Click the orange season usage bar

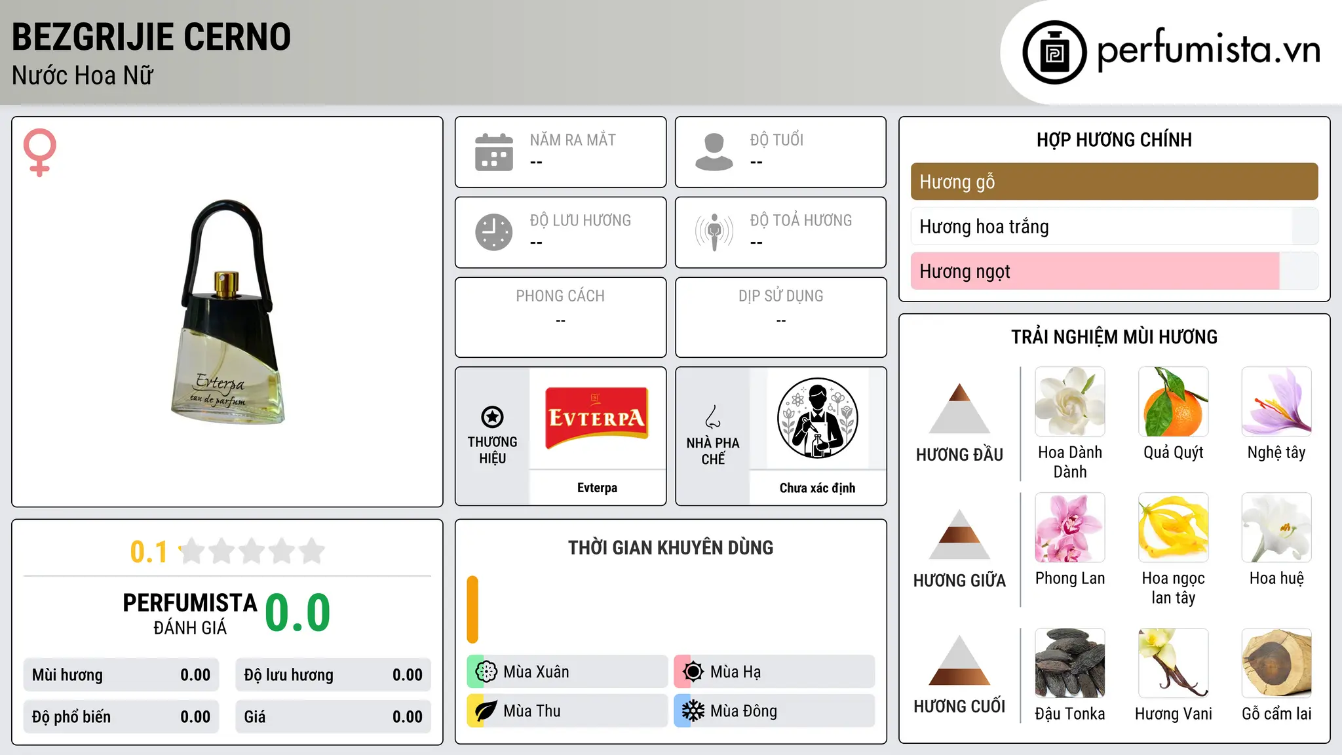[x=472, y=610]
